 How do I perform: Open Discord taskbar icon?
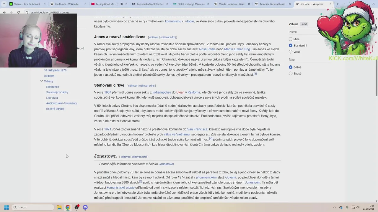(x=85, y=207)
